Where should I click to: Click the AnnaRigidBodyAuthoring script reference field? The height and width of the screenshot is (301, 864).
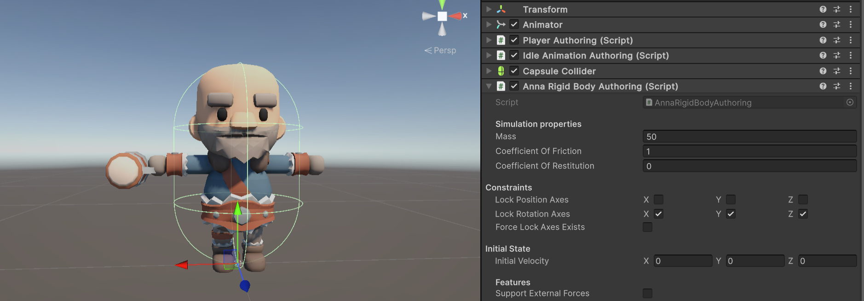pyautogui.click(x=749, y=102)
